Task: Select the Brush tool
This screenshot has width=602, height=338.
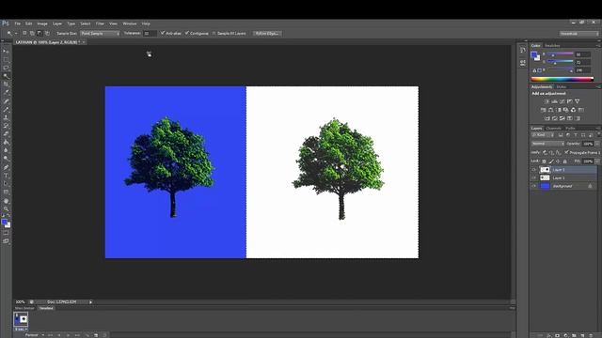Action: pyautogui.click(x=6, y=109)
